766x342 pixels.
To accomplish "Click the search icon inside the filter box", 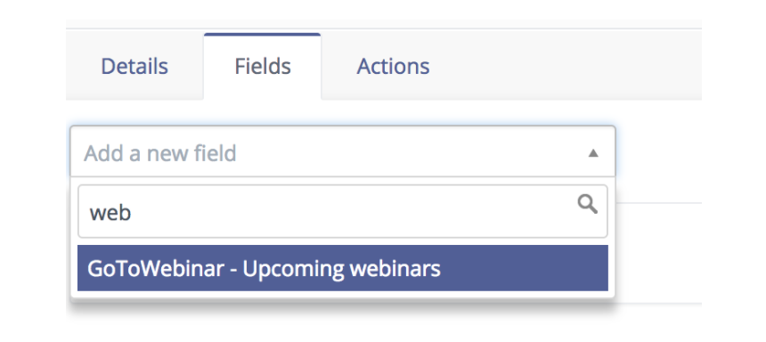I will 587,204.
